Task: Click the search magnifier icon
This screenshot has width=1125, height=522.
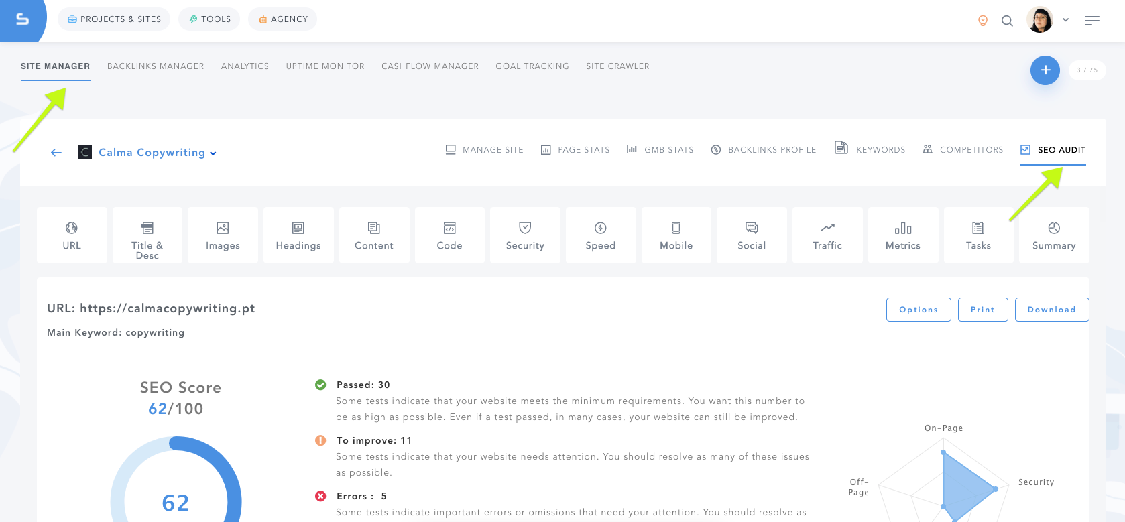Action: tap(1007, 21)
